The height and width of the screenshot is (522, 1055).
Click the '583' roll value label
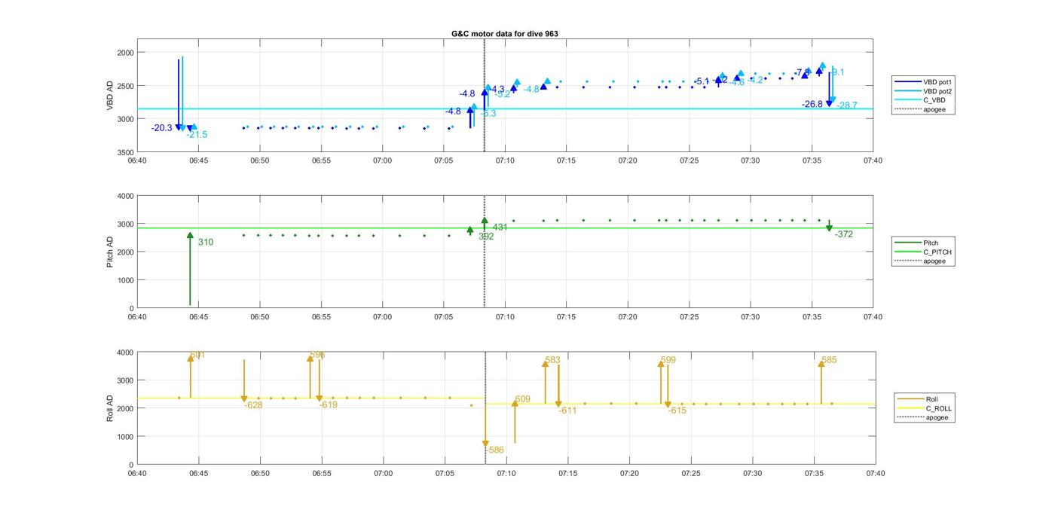coord(553,361)
